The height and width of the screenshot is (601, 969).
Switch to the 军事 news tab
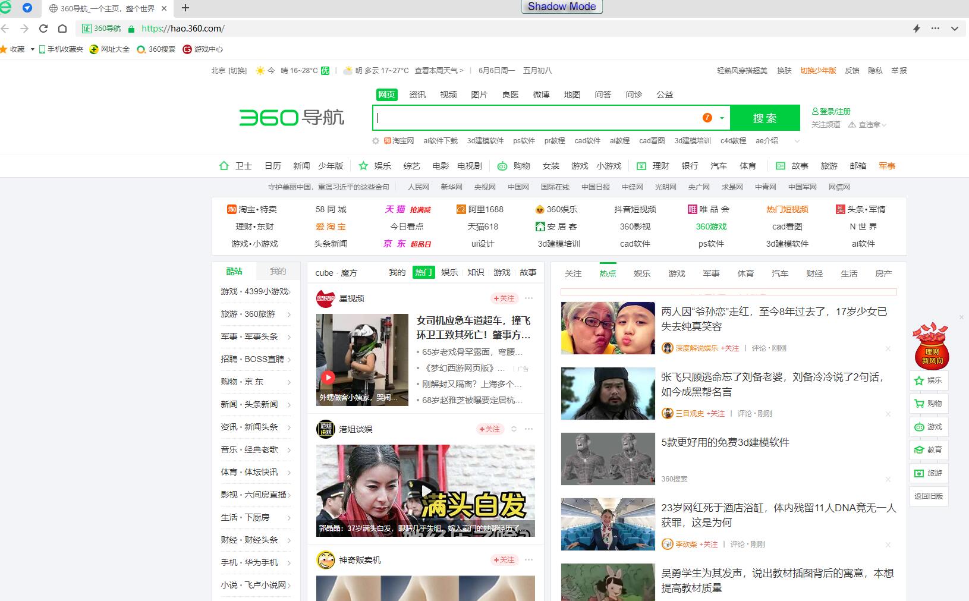711,273
